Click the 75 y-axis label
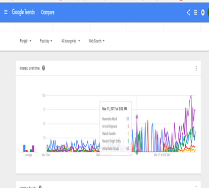 (44, 109)
